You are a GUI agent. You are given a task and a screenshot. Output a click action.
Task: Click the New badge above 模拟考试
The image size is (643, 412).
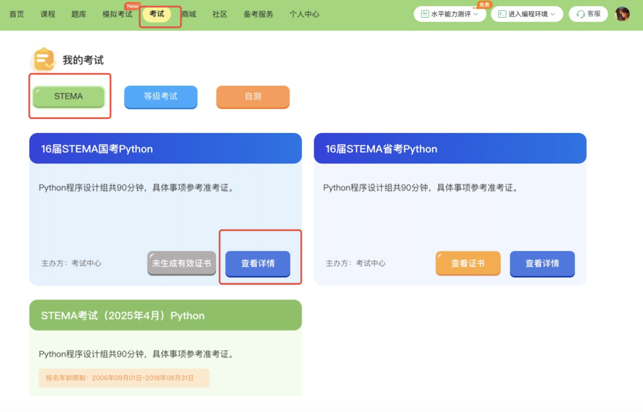point(132,6)
